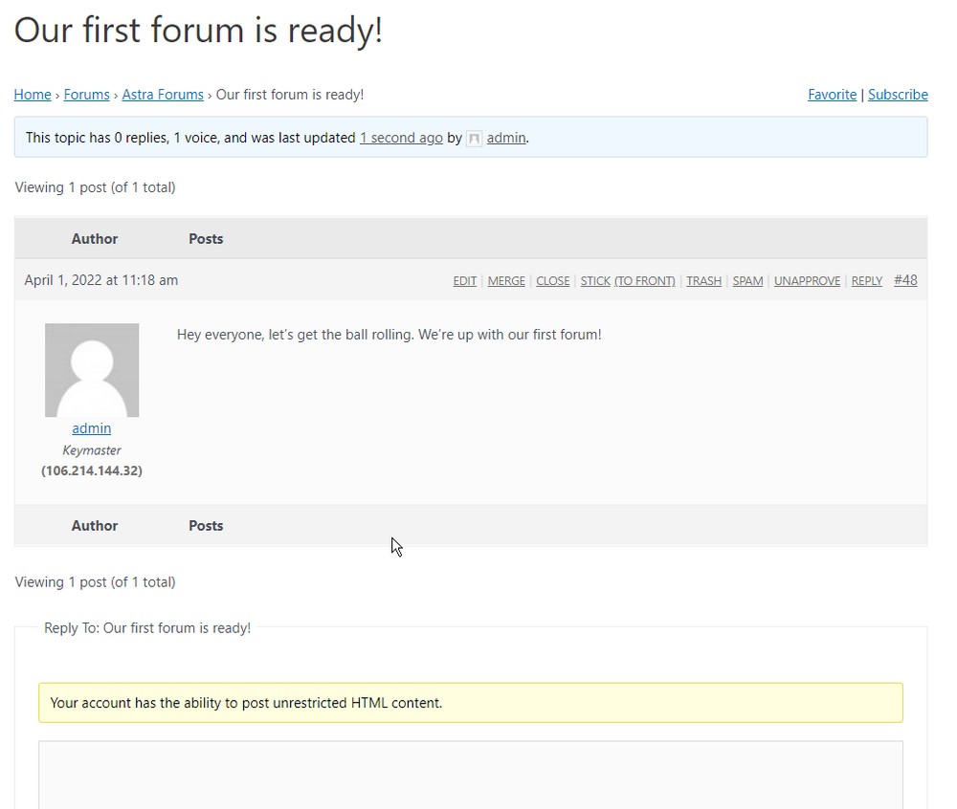Click EDIT in post admin links
This screenshot has width=957, height=809.
464,281
